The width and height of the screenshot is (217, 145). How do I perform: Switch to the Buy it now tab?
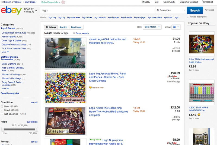click(x=76, y=27)
